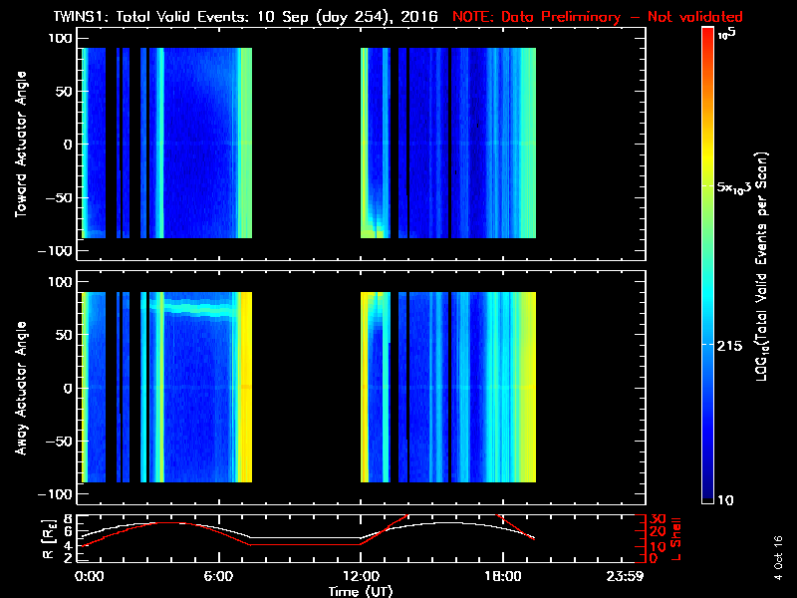Click the '12:00' time tick label

point(361,576)
